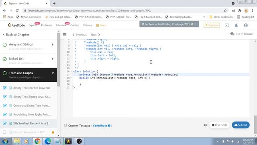Screen dimensions: 257x145
Task: Open the Reading list
Action: pyautogui.click(x=245, y=17)
